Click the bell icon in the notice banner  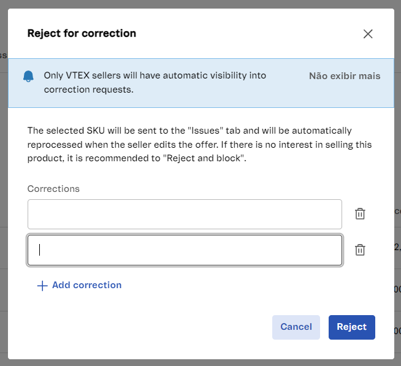pos(28,76)
